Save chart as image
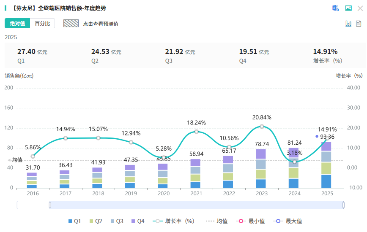 coord(348,8)
